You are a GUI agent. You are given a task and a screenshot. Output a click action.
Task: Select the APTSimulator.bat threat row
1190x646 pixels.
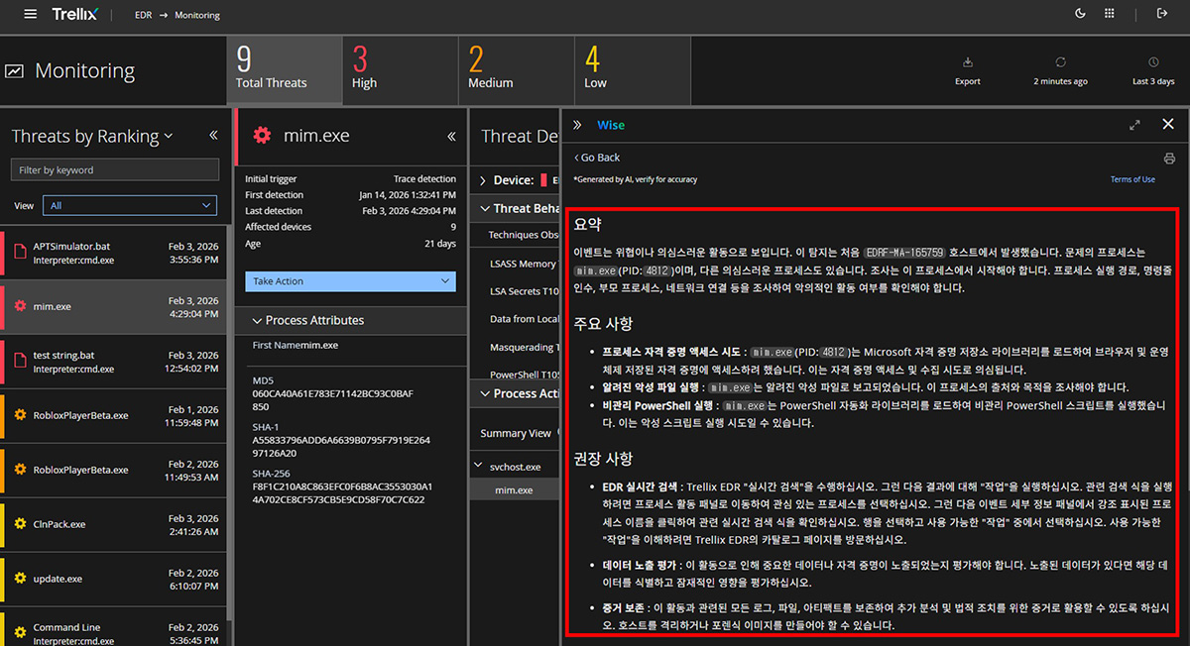(114, 252)
